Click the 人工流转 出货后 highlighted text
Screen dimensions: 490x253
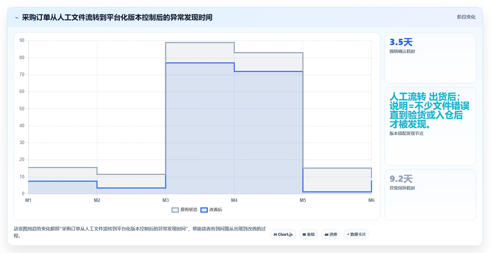point(429,110)
